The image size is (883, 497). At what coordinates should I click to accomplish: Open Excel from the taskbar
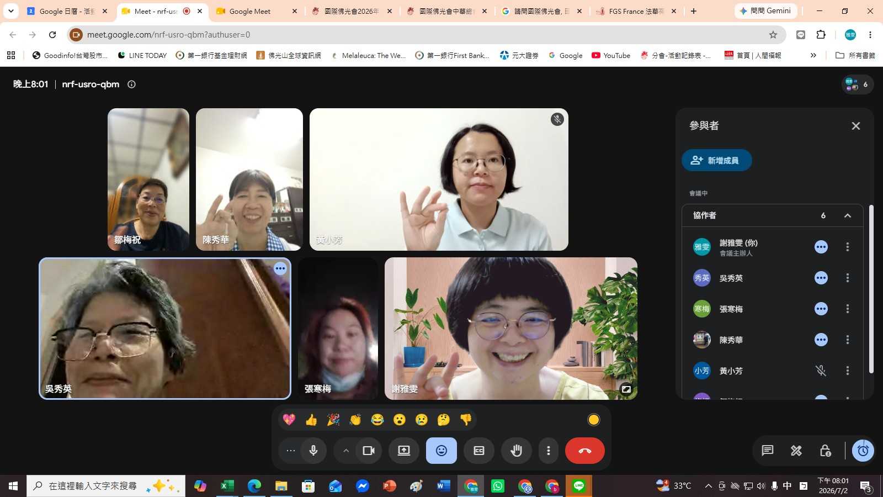227,486
